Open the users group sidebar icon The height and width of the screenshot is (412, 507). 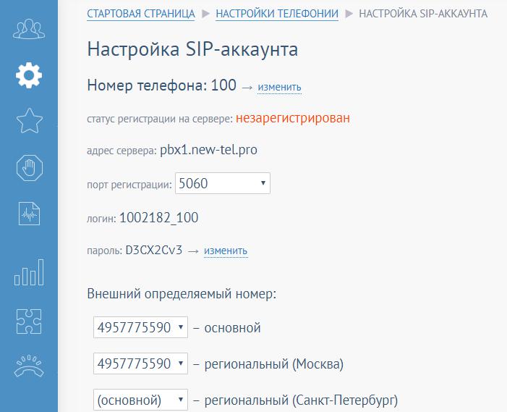click(x=29, y=30)
